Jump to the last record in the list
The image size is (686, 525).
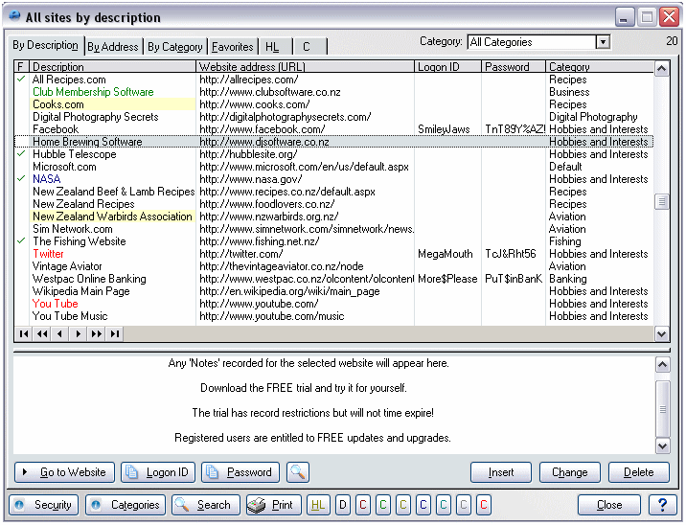(115, 334)
